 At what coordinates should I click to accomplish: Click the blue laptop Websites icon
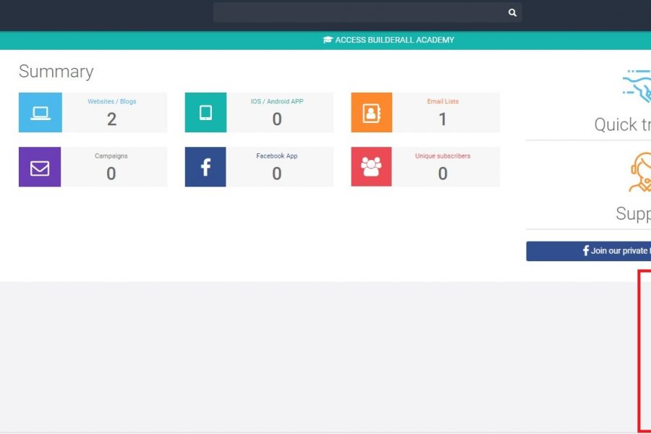pyautogui.click(x=40, y=113)
